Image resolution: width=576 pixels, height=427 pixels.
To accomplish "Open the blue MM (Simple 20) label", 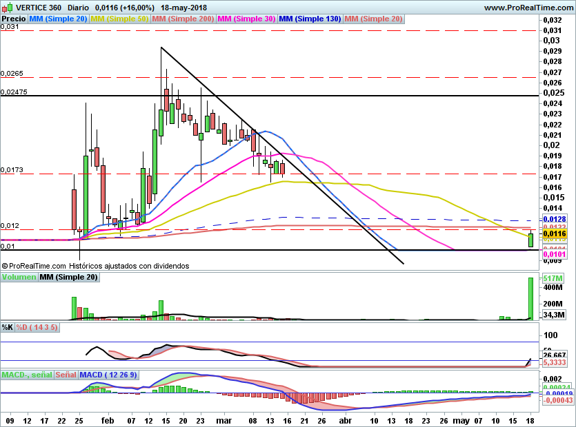I will pyautogui.click(x=58, y=19).
